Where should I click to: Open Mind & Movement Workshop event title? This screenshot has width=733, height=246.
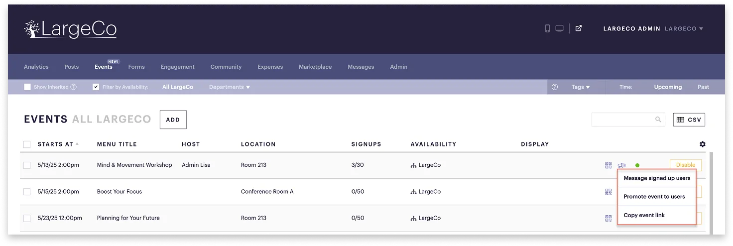pyautogui.click(x=134, y=165)
